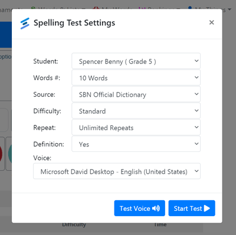Click the Words #: label
236x235 pixels.
coord(47,78)
